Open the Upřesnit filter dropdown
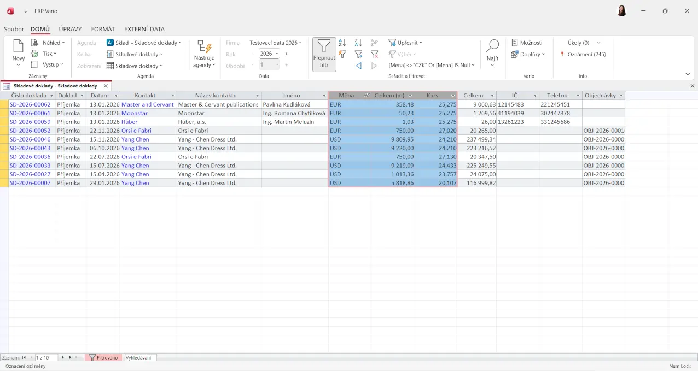Viewport: 698px width, 371px height. [405, 43]
